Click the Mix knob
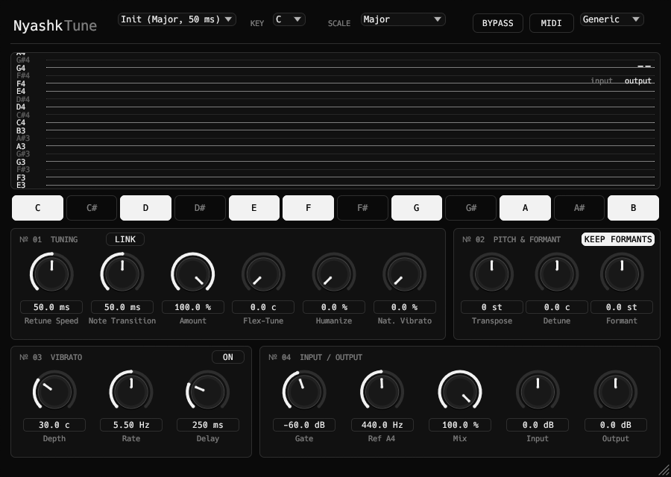Screen dimensions: 671x477 (x=459, y=391)
